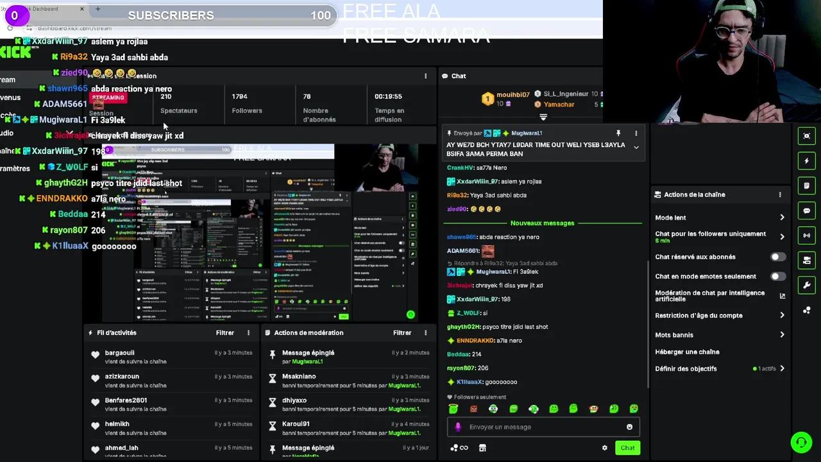821x462 pixels.
Task: Click hourglass icon beside Msakniano ban
Action: 272,379
